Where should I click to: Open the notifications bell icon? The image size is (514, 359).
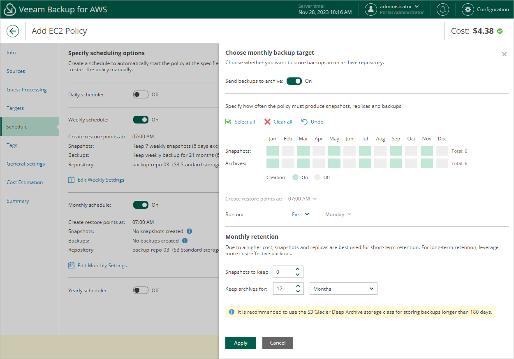click(442, 9)
